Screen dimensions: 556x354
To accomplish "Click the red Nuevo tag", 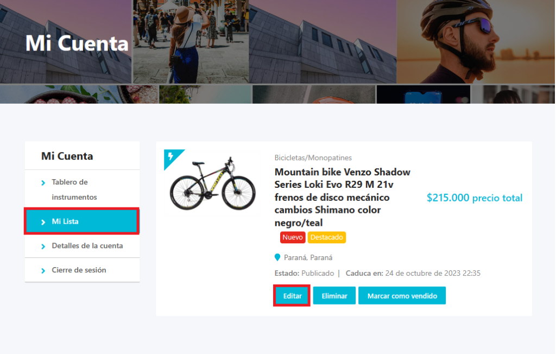I will (x=293, y=237).
